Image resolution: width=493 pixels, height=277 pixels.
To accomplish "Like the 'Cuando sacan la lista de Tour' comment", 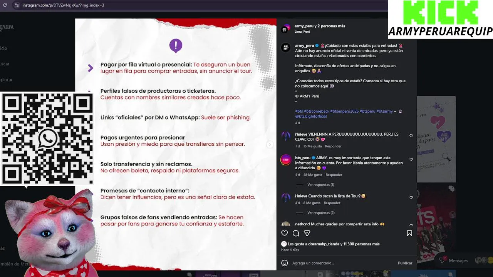I will click(x=411, y=197).
